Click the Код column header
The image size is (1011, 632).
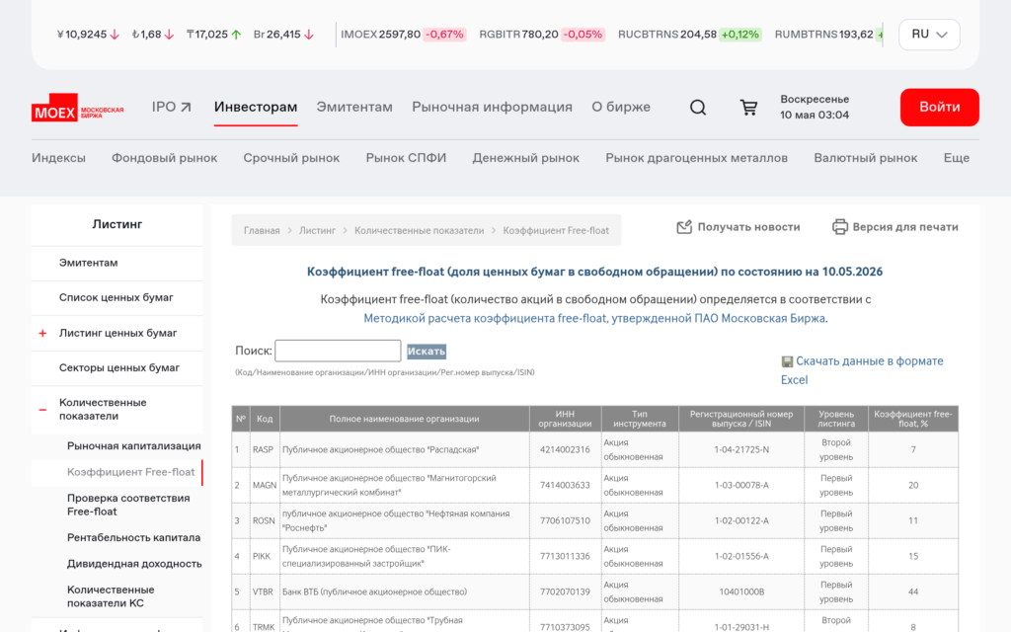tap(265, 419)
